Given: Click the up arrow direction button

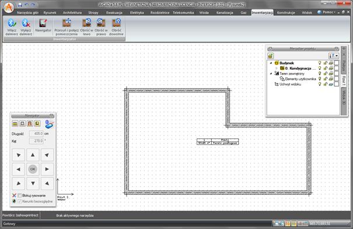Looking at the screenshot, I should click(33, 155).
